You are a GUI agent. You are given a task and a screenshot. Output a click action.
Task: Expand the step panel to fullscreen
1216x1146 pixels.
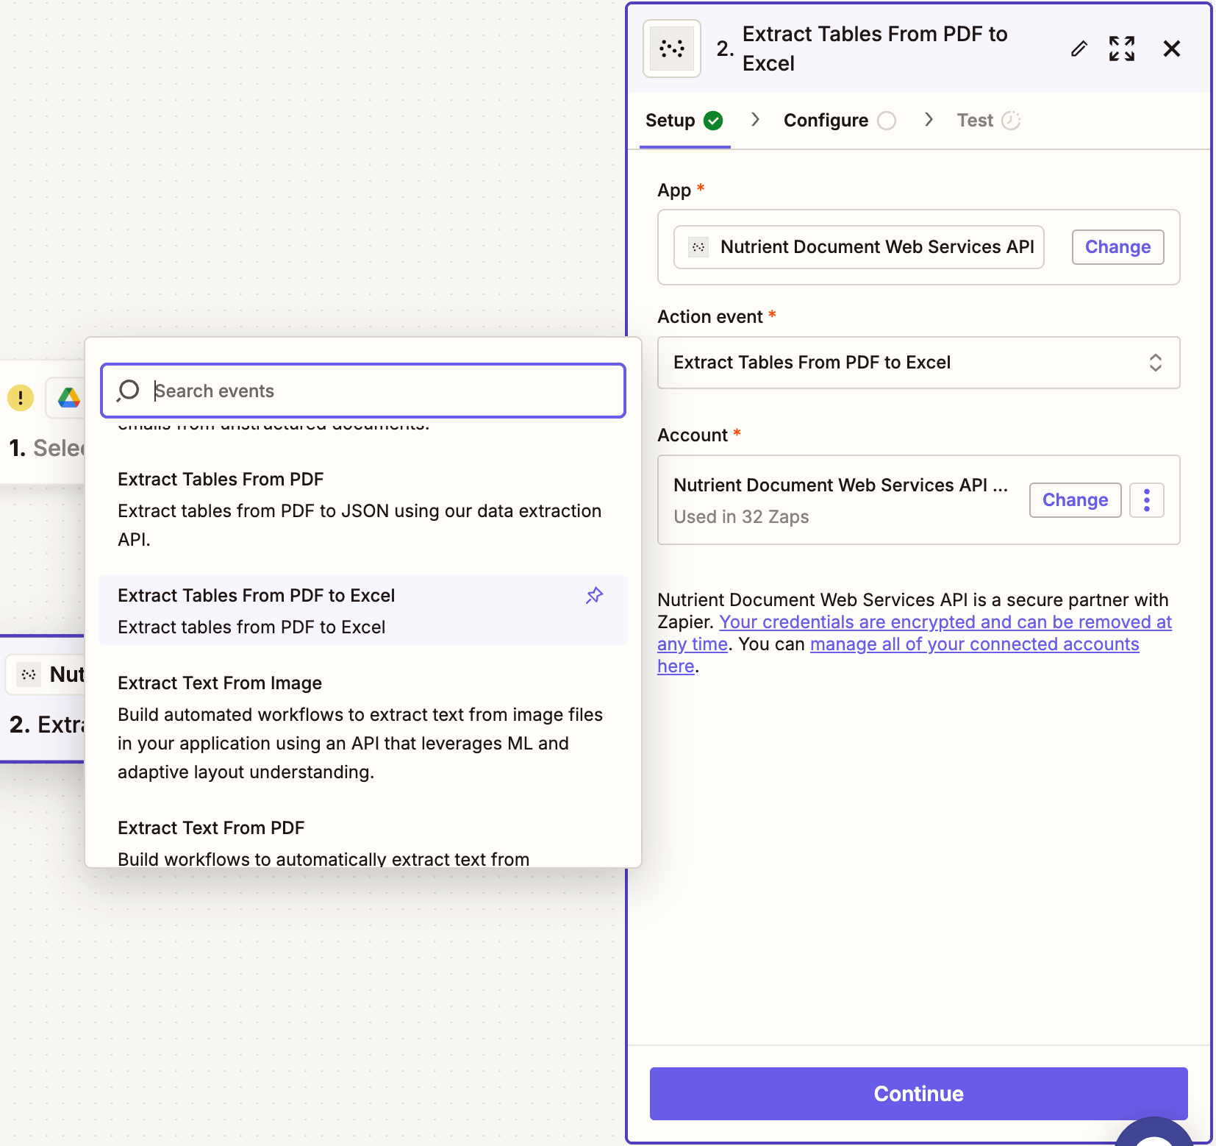1121,49
